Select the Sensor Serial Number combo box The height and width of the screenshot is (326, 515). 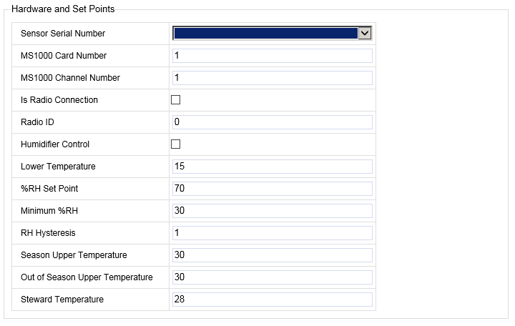[265, 33]
